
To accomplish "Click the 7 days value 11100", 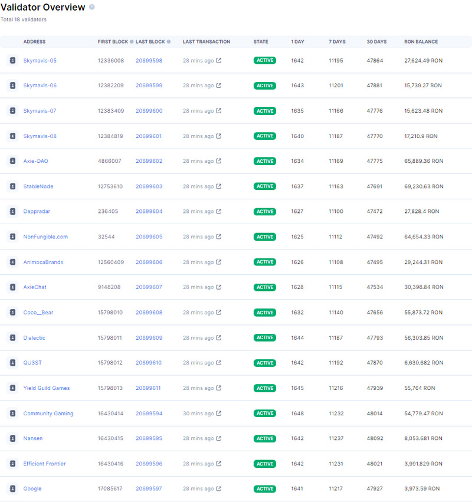I will click(x=336, y=211).
